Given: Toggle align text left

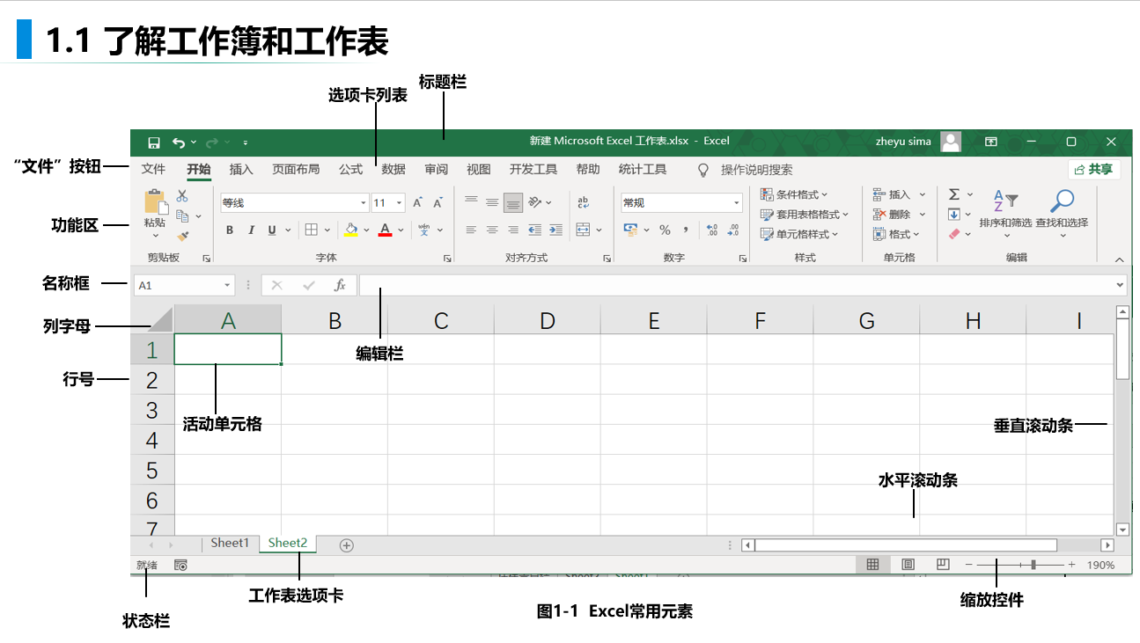Looking at the screenshot, I should (x=471, y=230).
